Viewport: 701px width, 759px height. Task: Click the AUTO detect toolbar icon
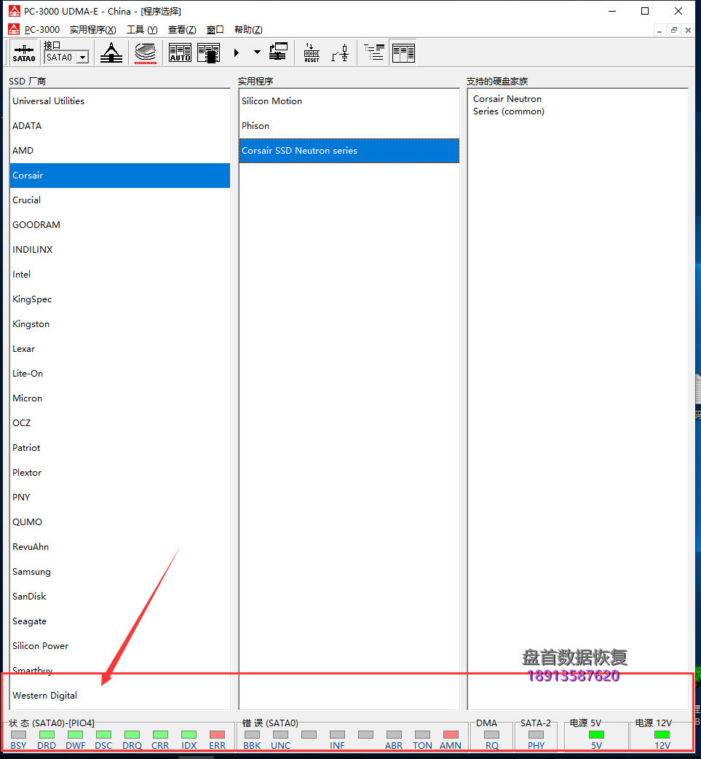point(180,52)
